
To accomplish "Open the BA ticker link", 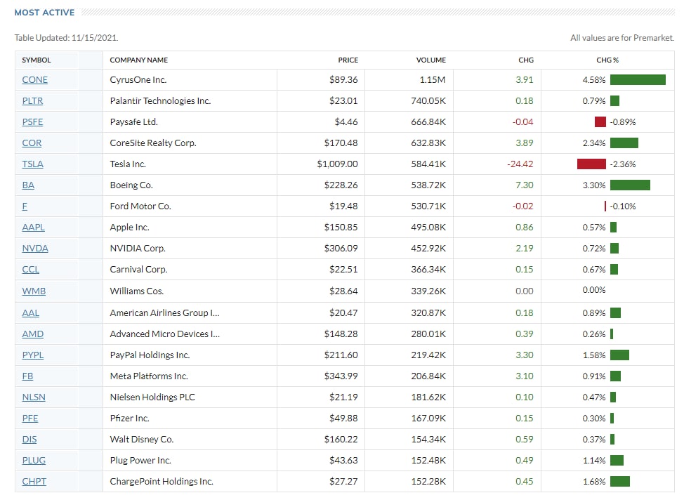I will (28, 185).
